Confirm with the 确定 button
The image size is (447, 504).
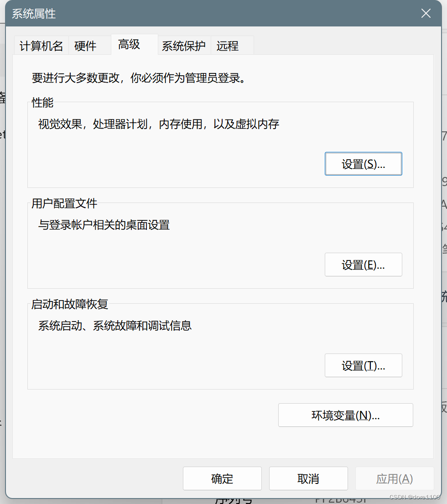[222, 478]
